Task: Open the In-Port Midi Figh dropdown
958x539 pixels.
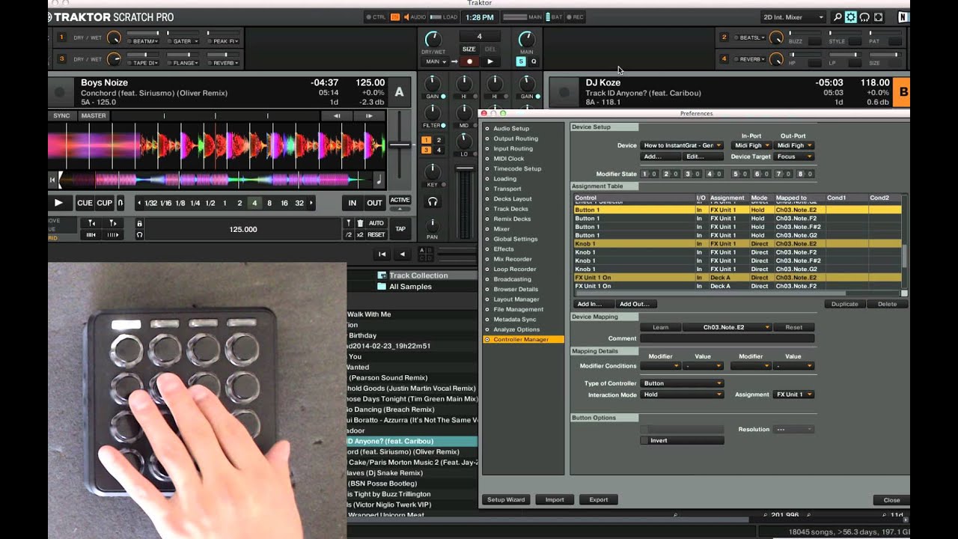Action: tap(751, 145)
